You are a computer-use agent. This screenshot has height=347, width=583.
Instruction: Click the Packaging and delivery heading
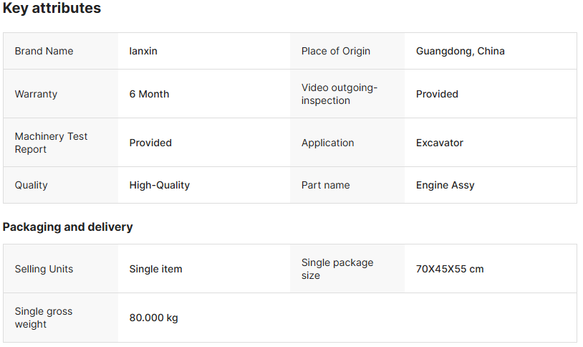[67, 227]
